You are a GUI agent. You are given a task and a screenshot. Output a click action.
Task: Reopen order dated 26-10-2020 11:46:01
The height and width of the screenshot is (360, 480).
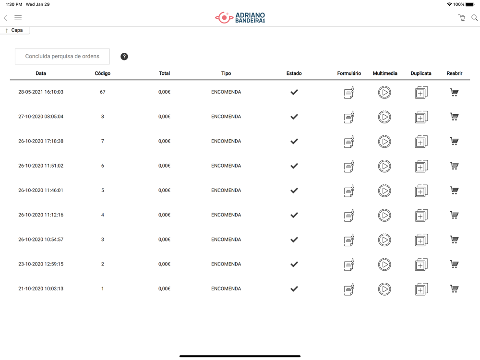[454, 191]
